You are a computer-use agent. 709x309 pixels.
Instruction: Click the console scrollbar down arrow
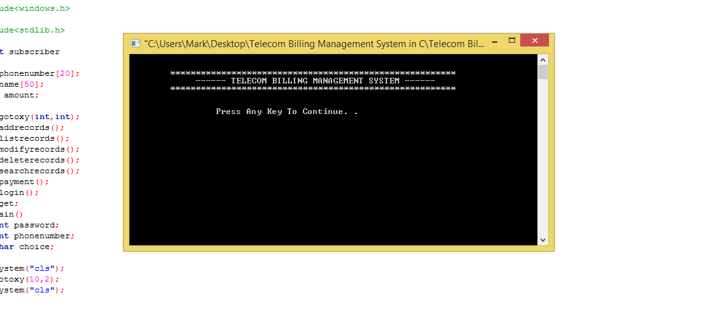543,240
